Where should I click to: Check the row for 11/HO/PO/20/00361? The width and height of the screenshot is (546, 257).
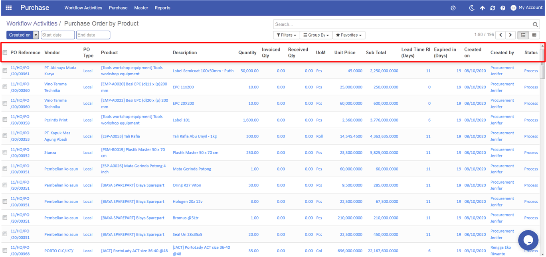coord(5,71)
